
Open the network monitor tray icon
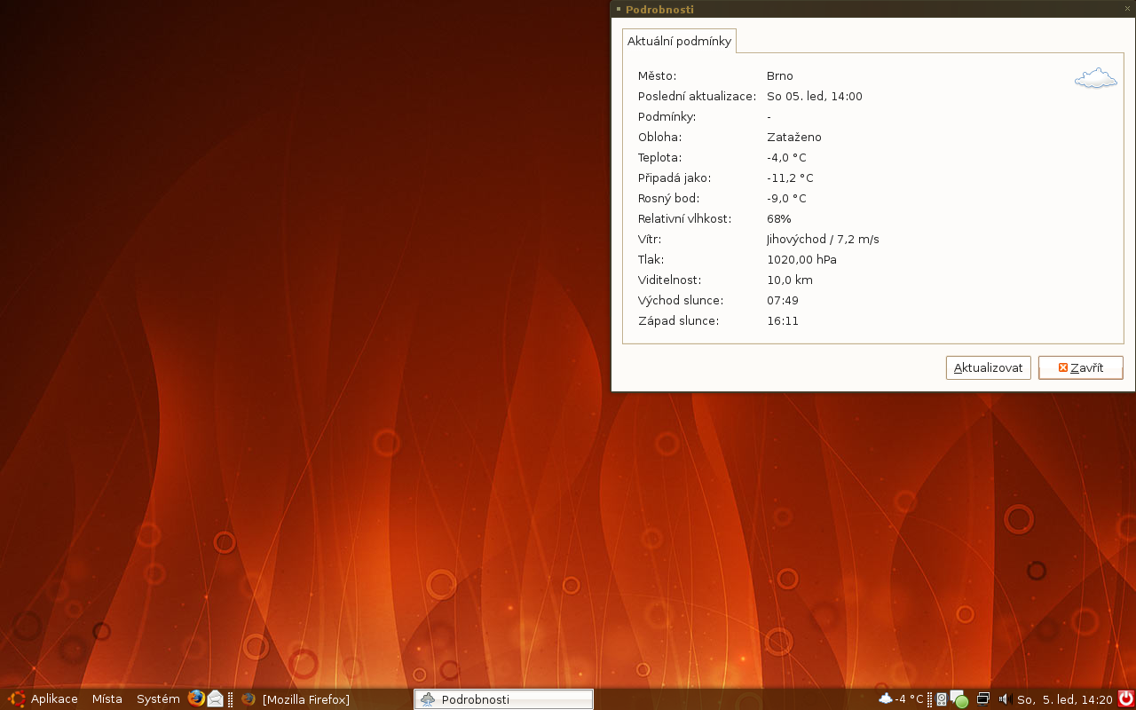[982, 698]
